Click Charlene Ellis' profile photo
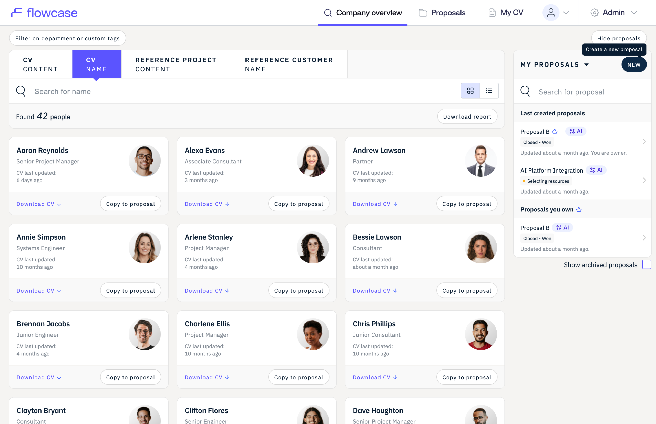 click(313, 334)
